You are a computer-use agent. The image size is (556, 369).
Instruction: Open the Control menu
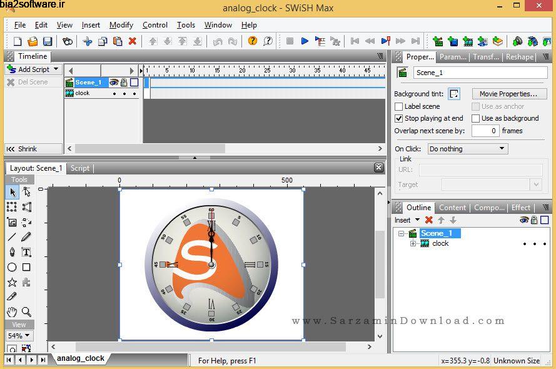point(154,25)
